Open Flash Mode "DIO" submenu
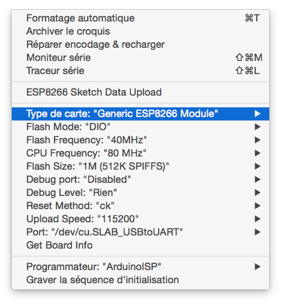281x304 pixels. [x=140, y=127]
